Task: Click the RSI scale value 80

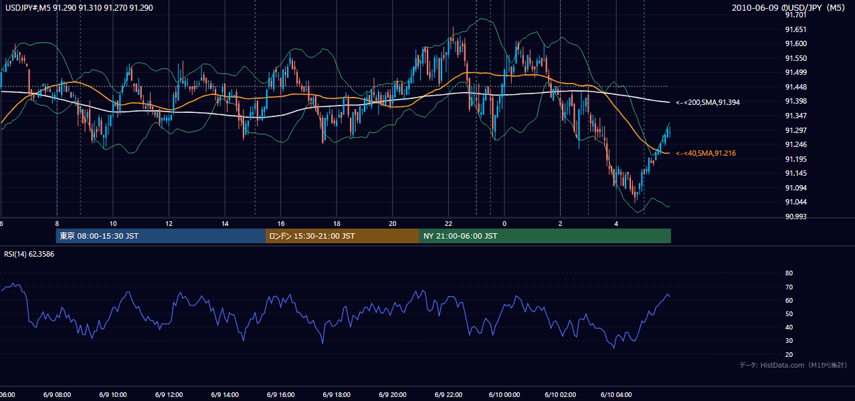Action: pos(789,273)
